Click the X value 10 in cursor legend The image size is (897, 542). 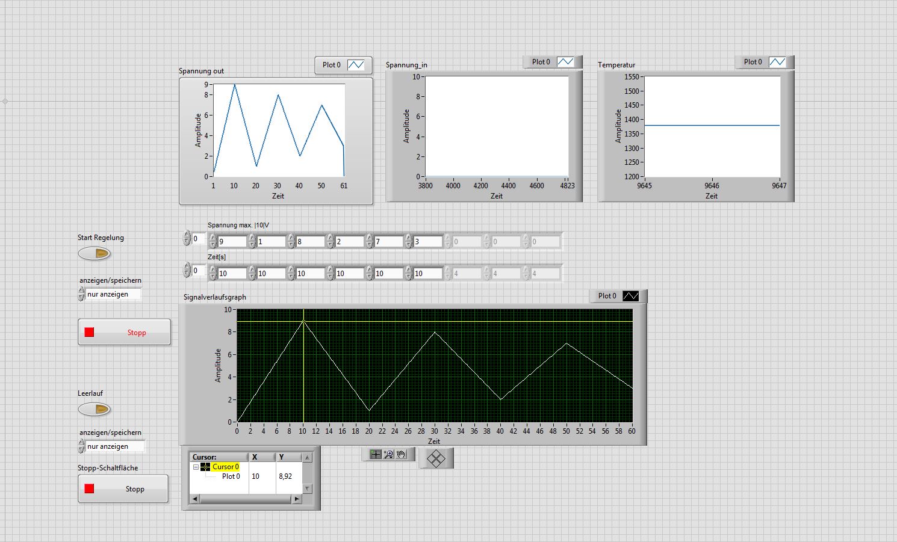point(255,476)
